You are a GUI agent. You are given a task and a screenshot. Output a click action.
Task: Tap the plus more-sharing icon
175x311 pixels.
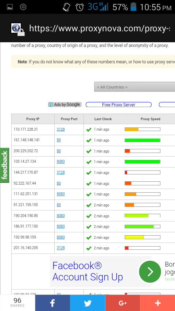tap(157, 303)
